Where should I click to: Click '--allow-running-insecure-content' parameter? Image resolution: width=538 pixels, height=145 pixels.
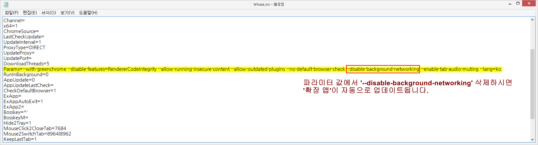pyautogui.click(x=194, y=69)
